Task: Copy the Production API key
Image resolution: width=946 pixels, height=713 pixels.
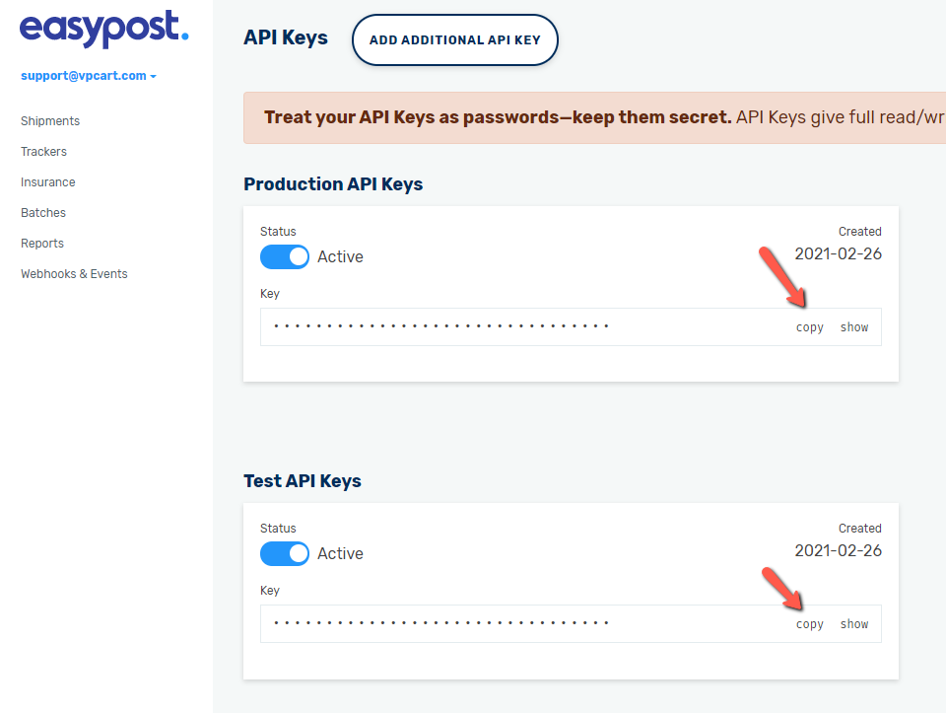Action: [810, 327]
